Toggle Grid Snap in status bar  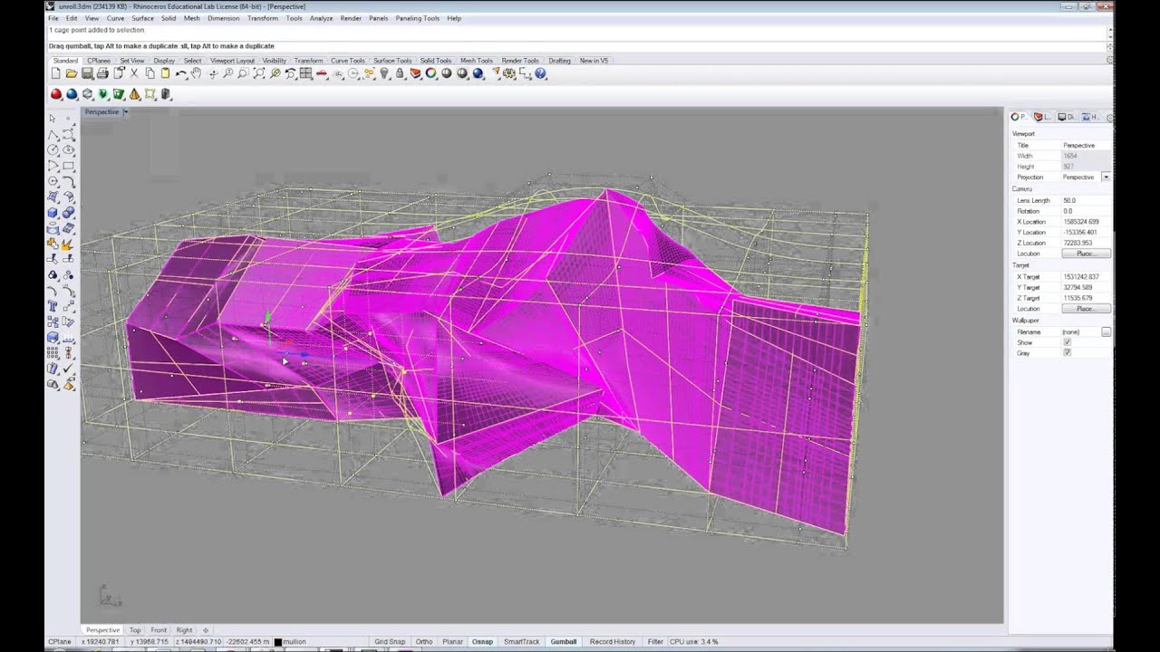click(390, 642)
